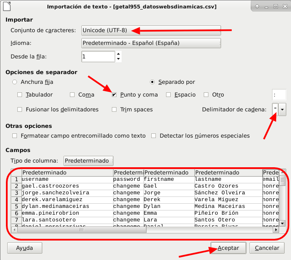The width and height of the screenshot is (291, 260).
Task: Click the 'derek.varelamiguez' cell
Action: tap(67, 199)
